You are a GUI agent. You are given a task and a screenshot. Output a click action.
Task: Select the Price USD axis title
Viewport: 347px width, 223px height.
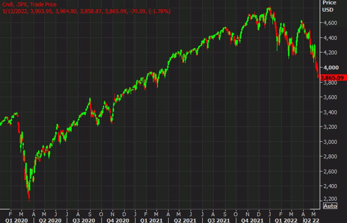click(x=329, y=6)
